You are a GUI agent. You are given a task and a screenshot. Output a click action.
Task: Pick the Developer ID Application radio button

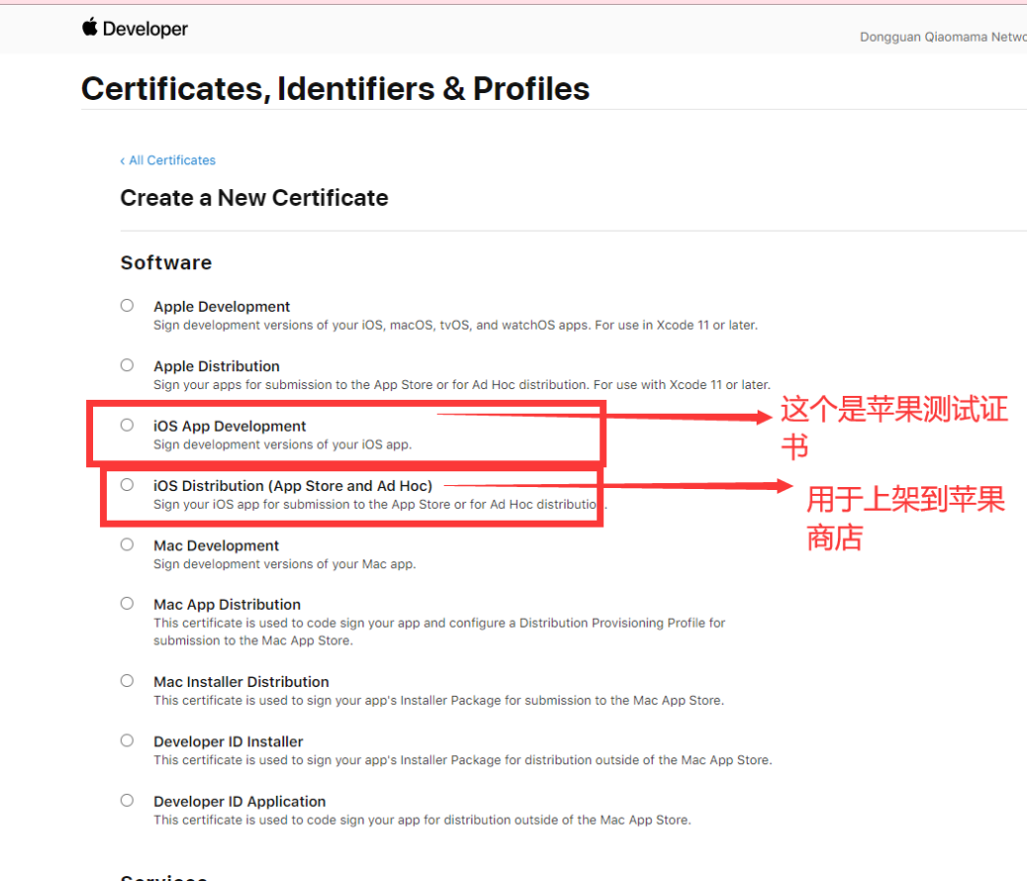[x=127, y=801]
